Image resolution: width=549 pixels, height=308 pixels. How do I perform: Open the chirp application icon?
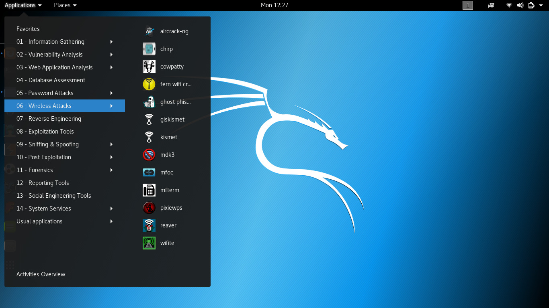(x=149, y=49)
